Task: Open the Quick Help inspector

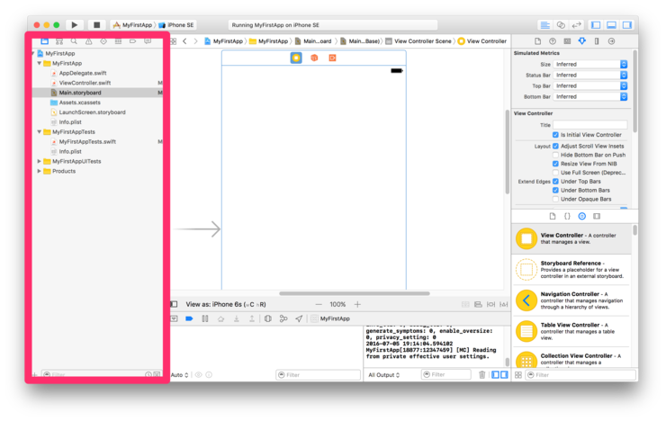Action: click(553, 41)
